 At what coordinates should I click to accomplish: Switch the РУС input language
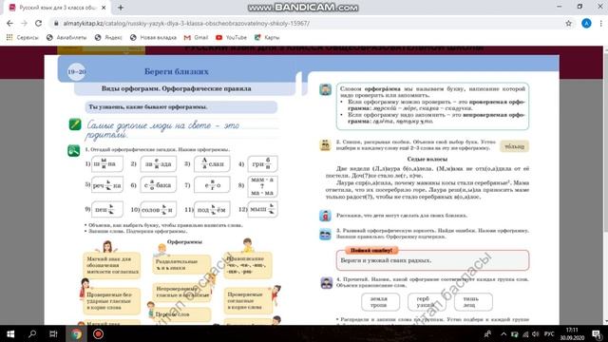[x=549, y=333]
